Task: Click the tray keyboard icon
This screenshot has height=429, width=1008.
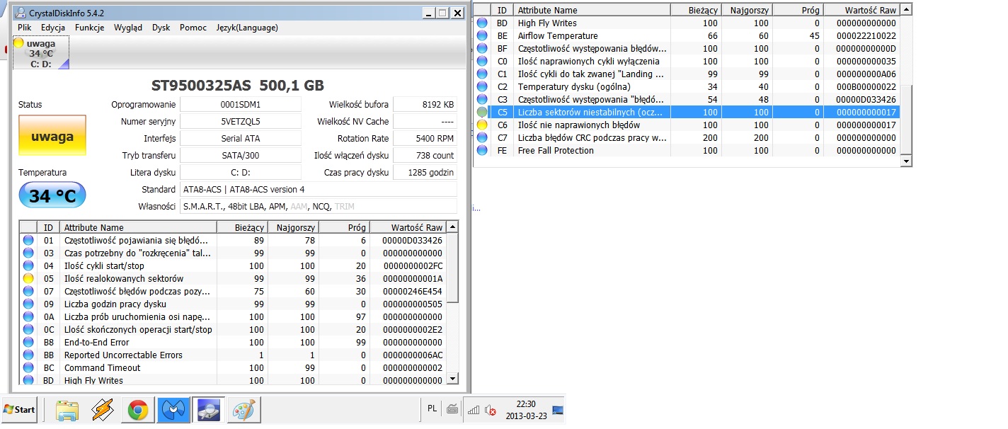Action: pos(452,409)
